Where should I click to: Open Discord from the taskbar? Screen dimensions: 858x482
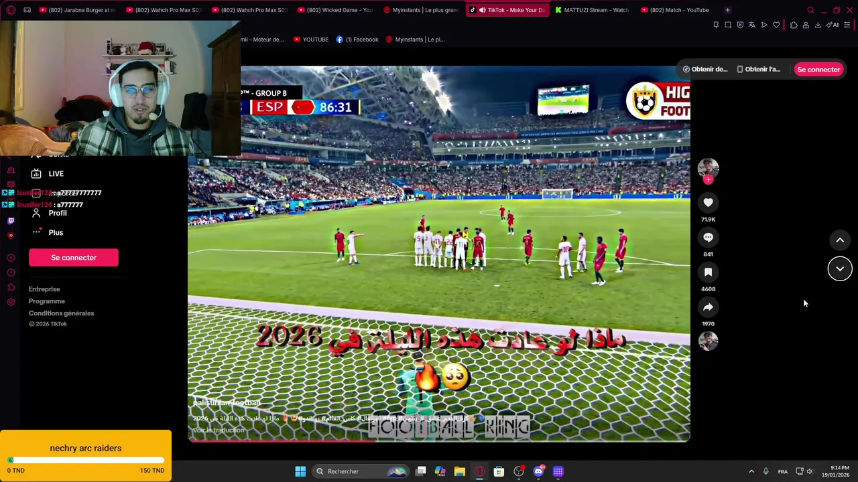pos(538,471)
